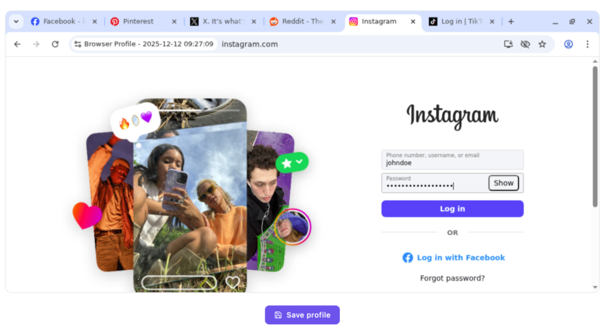This screenshot has width=605, height=333.
Task: Switch to the Pinterest tab
Action: coord(143,21)
